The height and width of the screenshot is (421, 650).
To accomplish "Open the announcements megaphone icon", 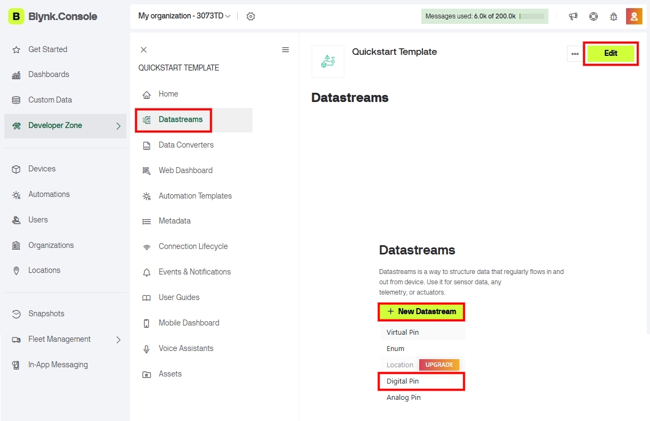I will pyautogui.click(x=573, y=16).
